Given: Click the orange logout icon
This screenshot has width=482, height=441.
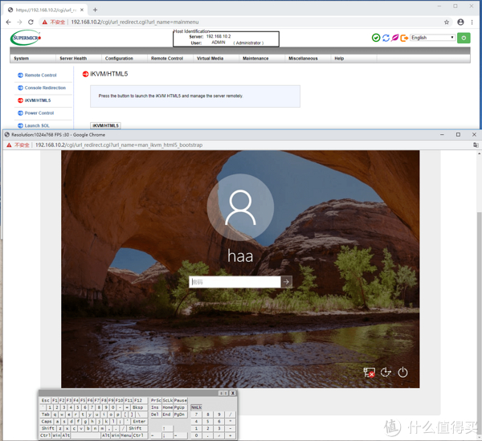Looking at the screenshot, I should tap(404, 38).
